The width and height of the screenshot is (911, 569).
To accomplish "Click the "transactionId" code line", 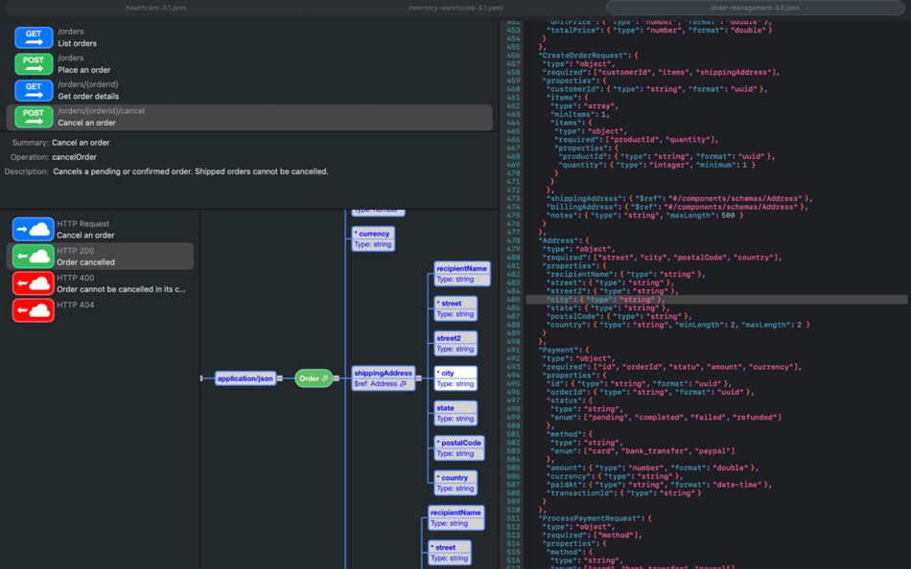I will 624,493.
